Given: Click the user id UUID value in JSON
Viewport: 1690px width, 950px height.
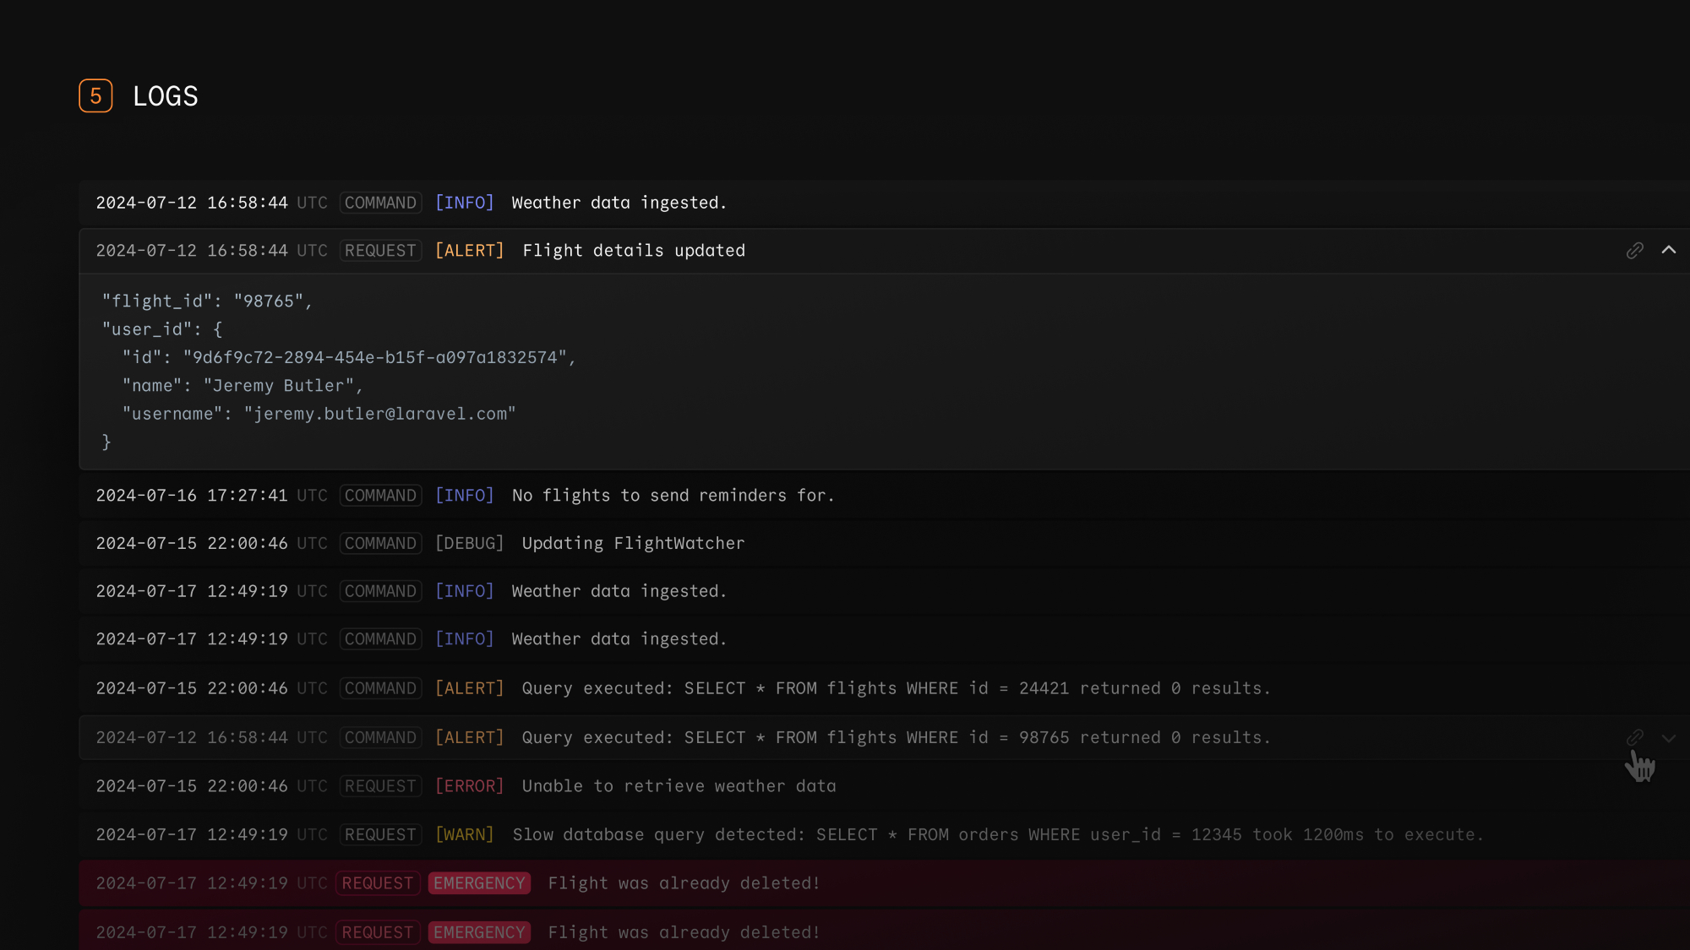Looking at the screenshot, I should 375,357.
